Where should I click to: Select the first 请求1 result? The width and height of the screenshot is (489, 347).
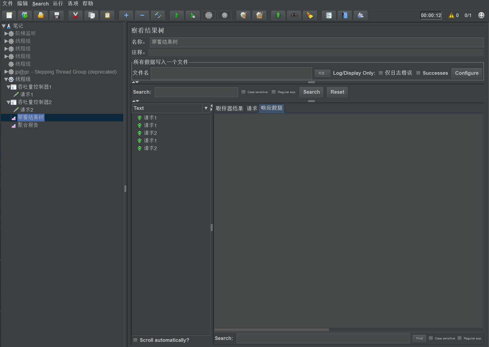click(x=150, y=118)
